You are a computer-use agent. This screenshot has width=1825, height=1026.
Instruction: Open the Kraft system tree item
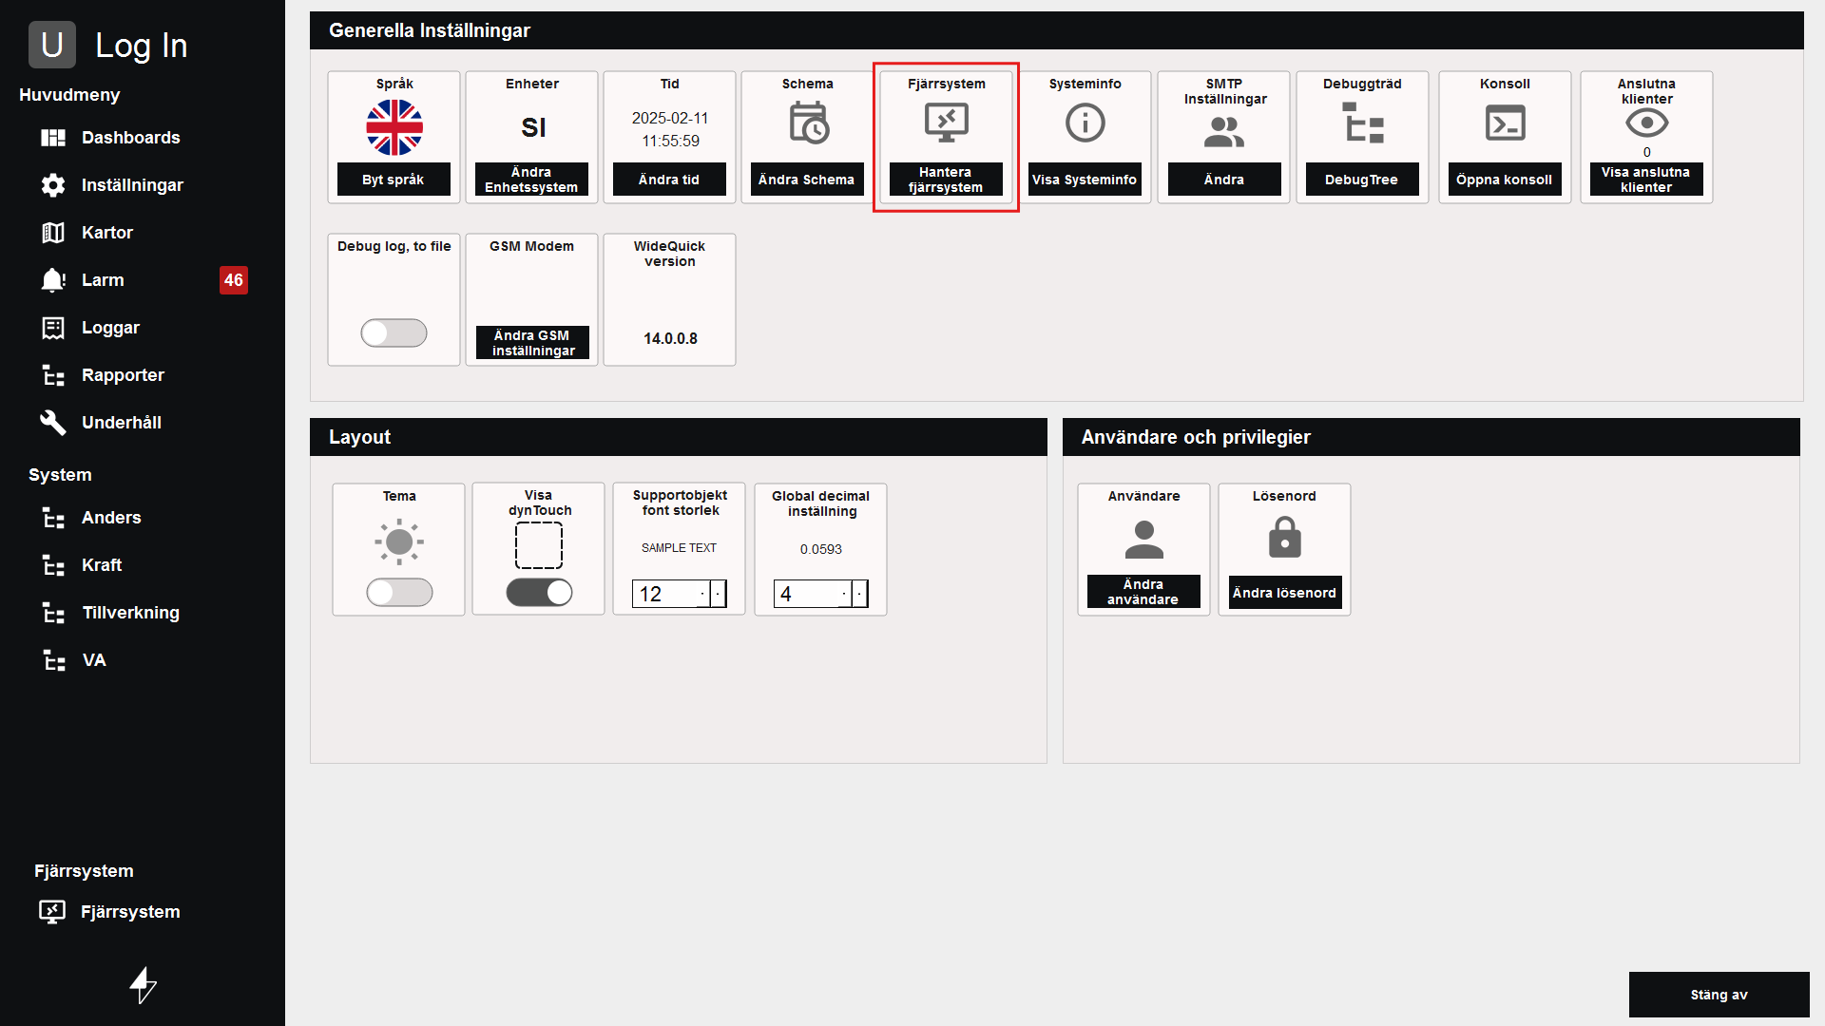click(x=101, y=565)
